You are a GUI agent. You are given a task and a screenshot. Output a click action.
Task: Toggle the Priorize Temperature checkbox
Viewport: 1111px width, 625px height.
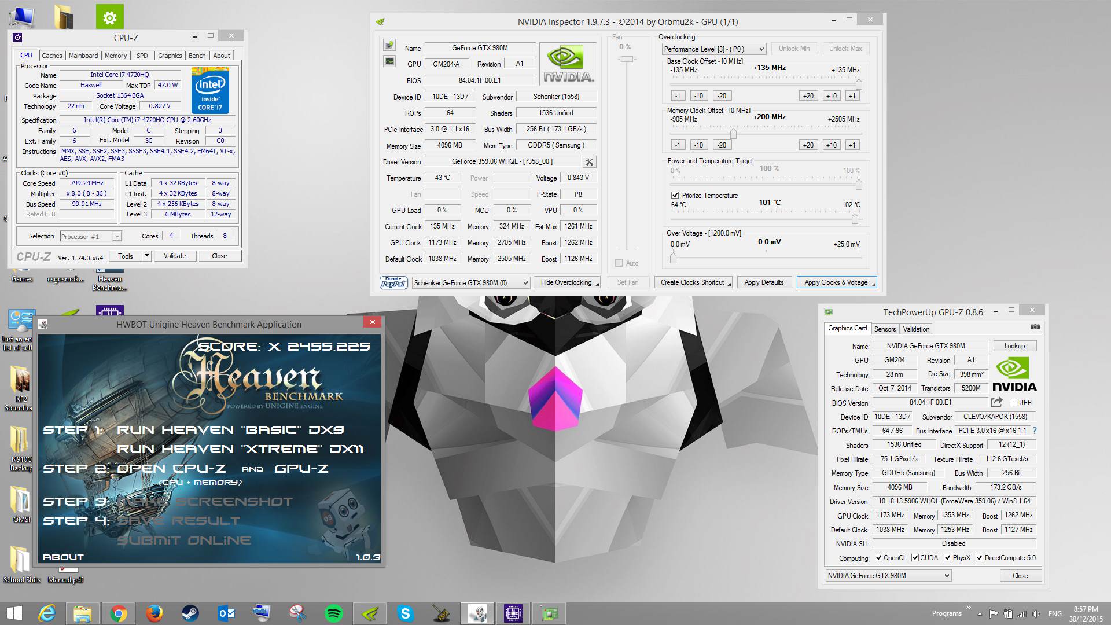pos(675,196)
